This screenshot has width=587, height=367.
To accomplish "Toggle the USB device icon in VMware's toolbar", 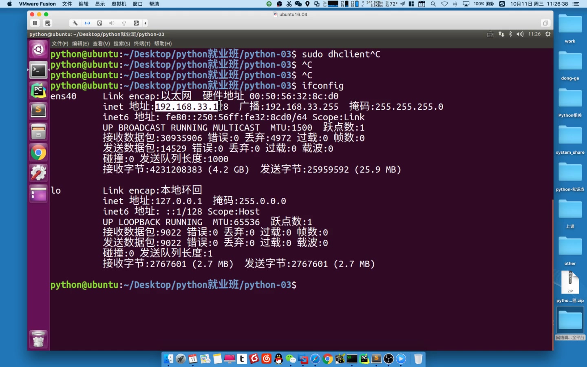I will [124, 23].
